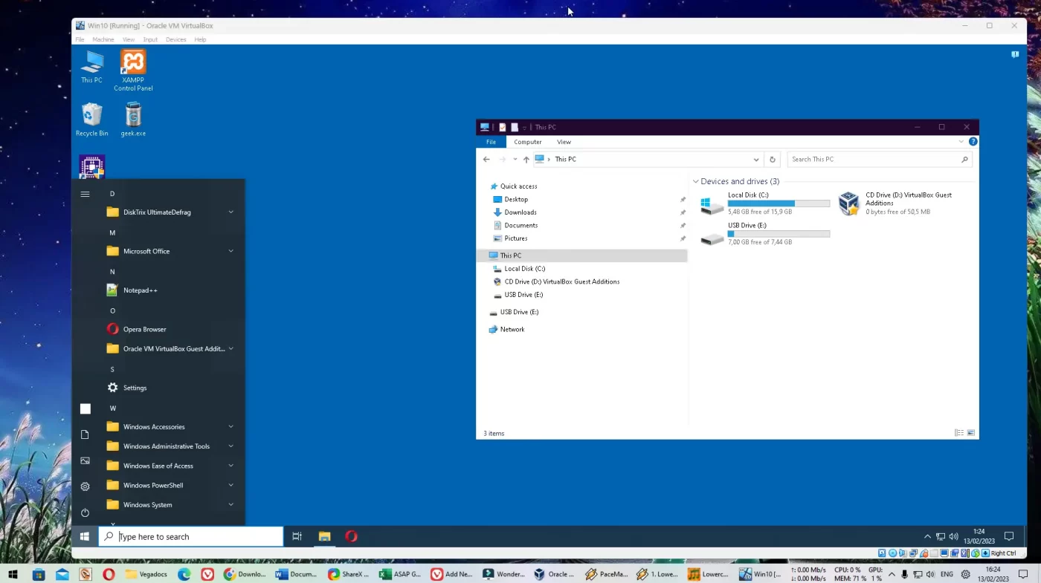This screenshot has height=583, width=1041.
Task: Open guest Action Center notification icon
Action: pos(1009,536)
